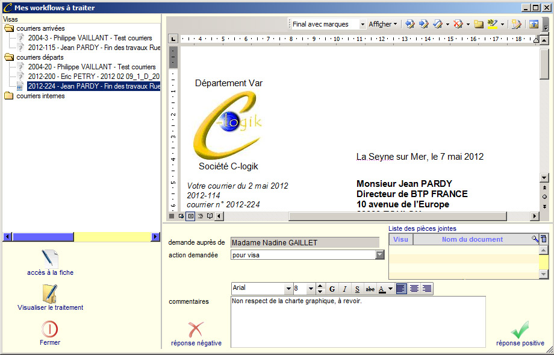
Task: Click the new comment note icon
Action: 479,24
